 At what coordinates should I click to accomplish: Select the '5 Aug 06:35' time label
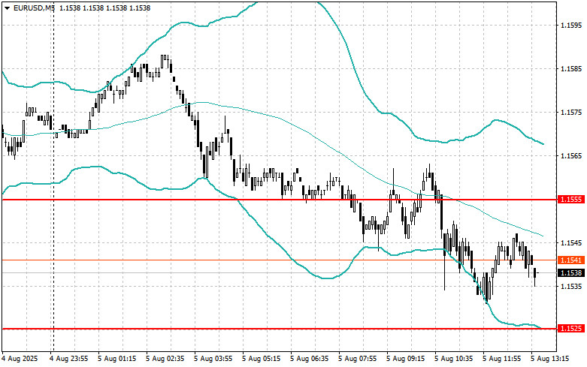310,359
